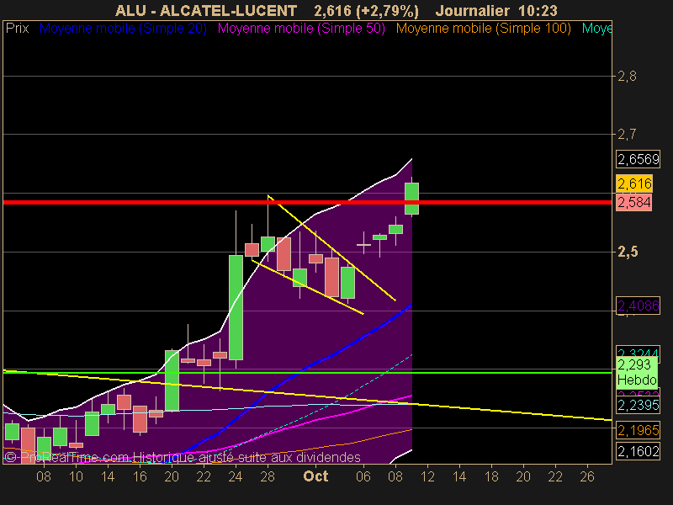Select 'Moyenne mobile (Simple 50)' legend entry
The height and width of the screenshot is (505, 673).
click(x=301, y=29)
